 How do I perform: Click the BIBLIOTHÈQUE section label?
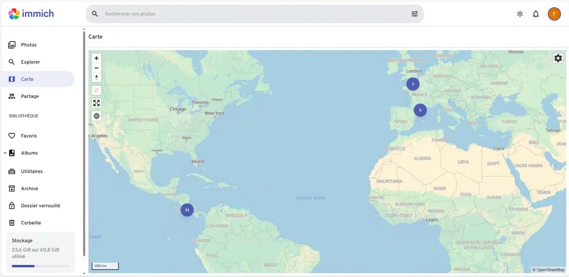pyautogui.click(x=24, y=116)
